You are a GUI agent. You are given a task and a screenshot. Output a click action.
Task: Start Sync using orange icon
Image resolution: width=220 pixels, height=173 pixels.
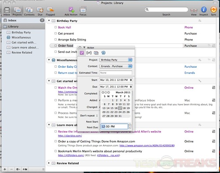click(213, 11)
